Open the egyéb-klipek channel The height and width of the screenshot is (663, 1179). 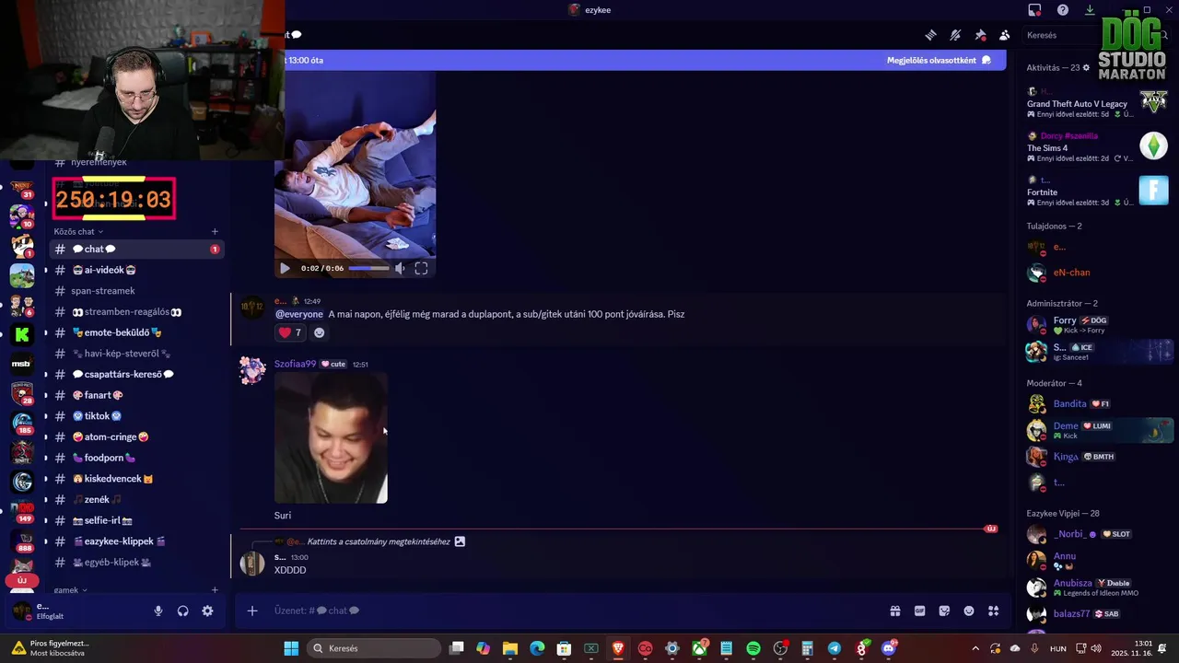coord(136,563)
